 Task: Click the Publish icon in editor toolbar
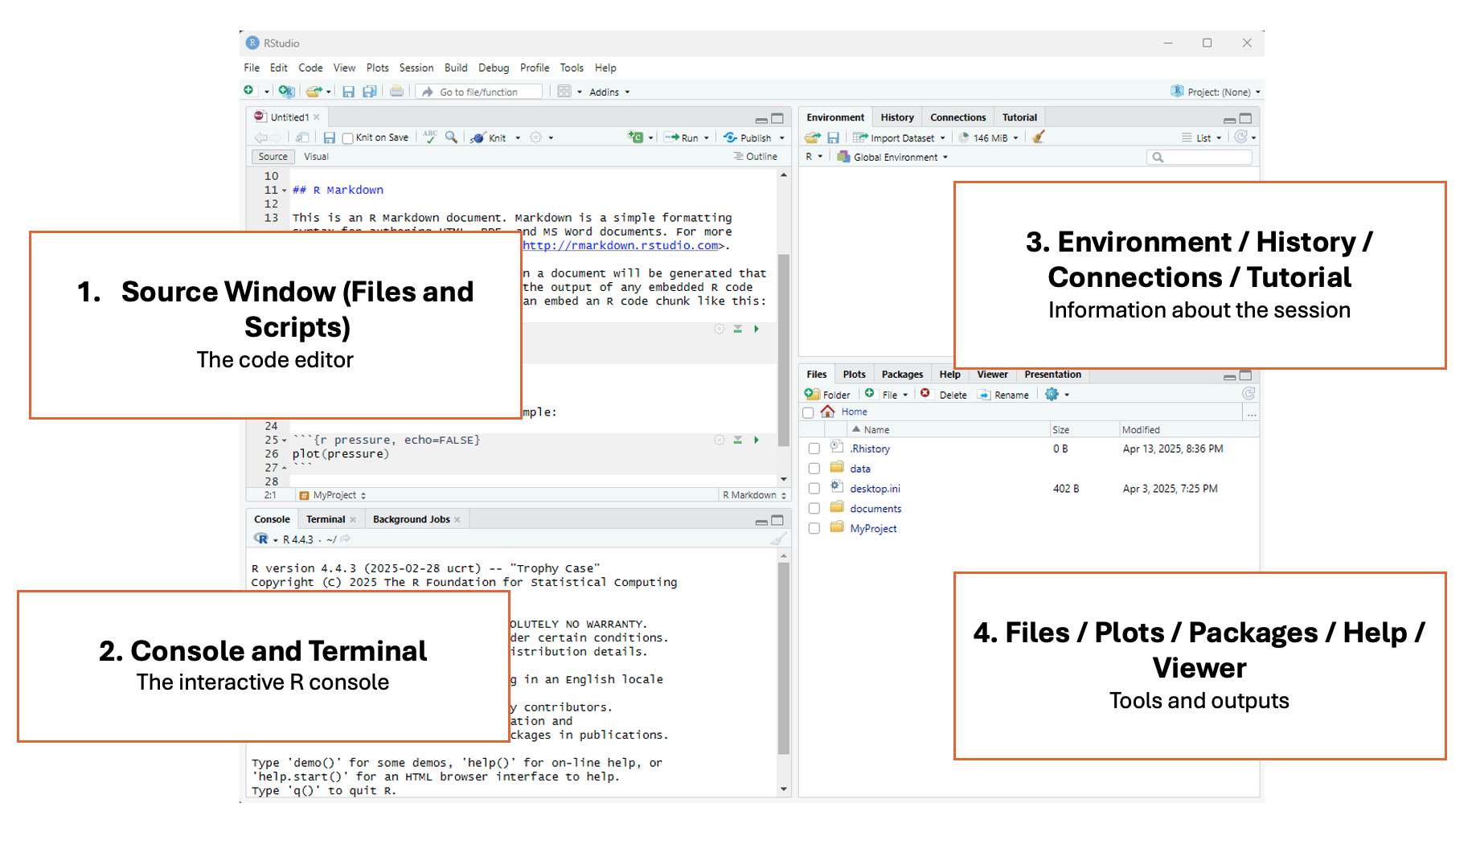730,137
